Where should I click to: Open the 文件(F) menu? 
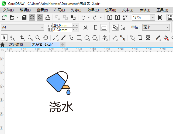8,10
